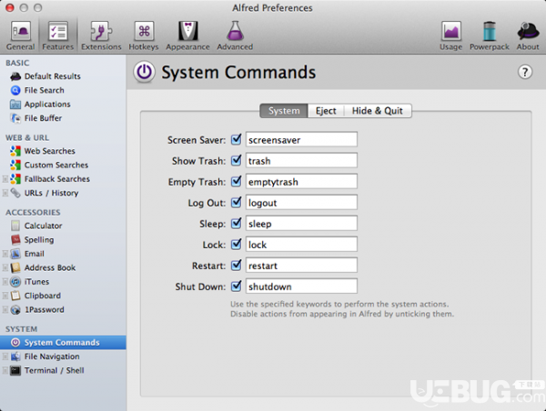Screen dimensions: 546x411
Task: Click the URLs / History link icon
Action: coord(15,193)
